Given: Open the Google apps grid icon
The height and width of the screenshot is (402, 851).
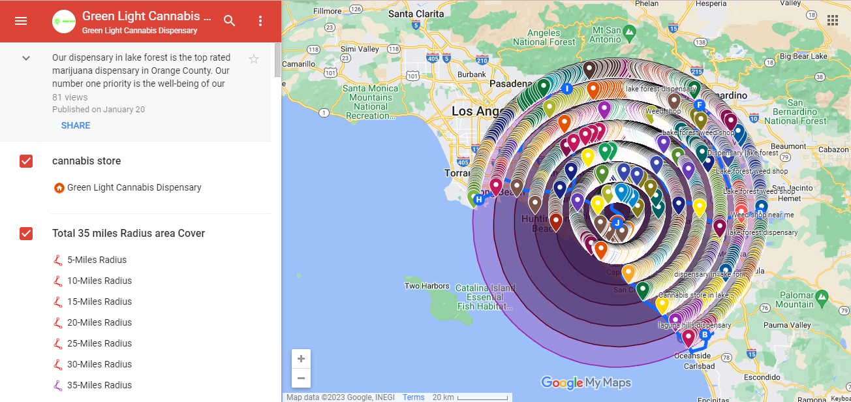Looking at the screenshot, I should (833, 20).
